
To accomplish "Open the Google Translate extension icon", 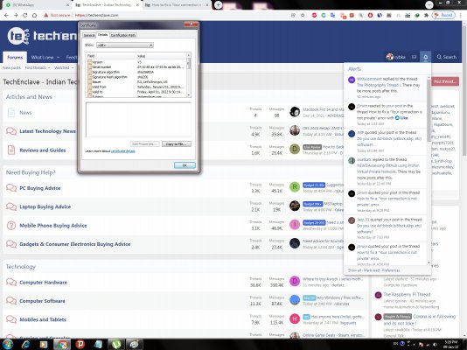I will click(332, 15).
